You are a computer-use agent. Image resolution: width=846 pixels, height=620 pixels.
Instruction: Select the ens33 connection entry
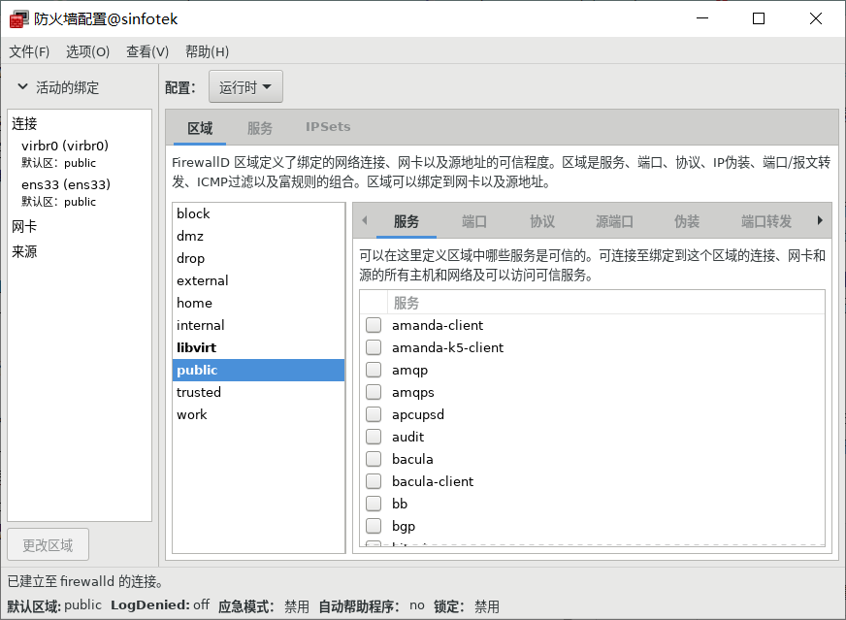pyautogui.click(x=66, y=184)
